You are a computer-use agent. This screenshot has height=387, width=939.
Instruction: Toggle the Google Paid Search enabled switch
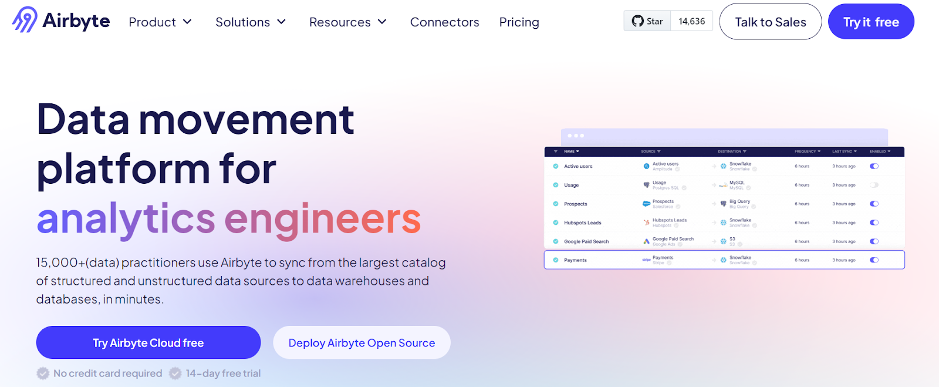(x=874, y=241)
